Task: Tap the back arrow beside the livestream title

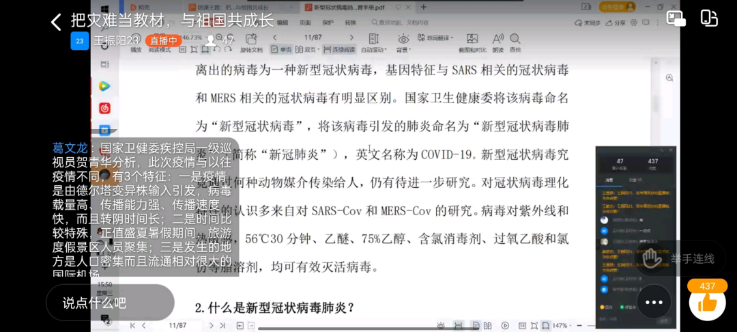Action: [56, 22]
